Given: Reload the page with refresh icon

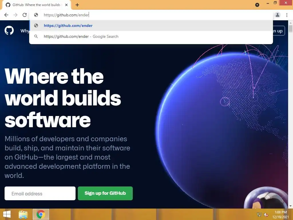Looking at the screenshot, I should [25, 15].
